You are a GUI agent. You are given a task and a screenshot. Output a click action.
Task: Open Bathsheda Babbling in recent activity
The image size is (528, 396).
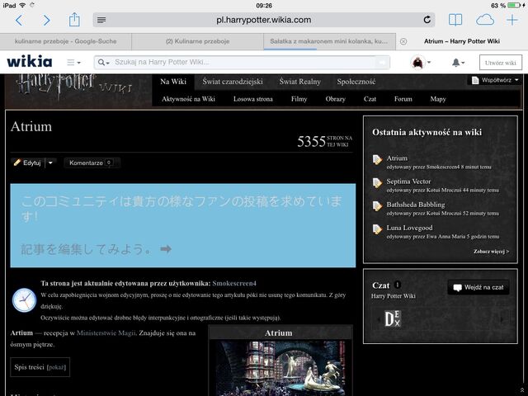[416, 205]
